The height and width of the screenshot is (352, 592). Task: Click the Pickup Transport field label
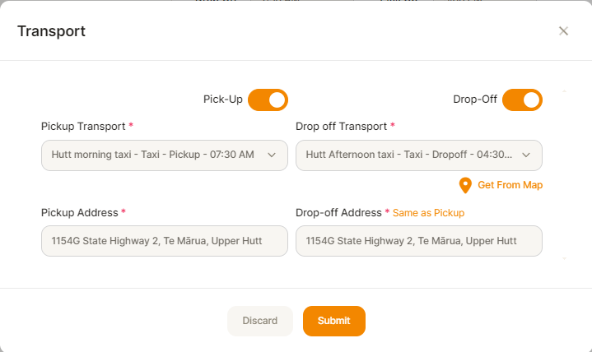click(83, 127)
